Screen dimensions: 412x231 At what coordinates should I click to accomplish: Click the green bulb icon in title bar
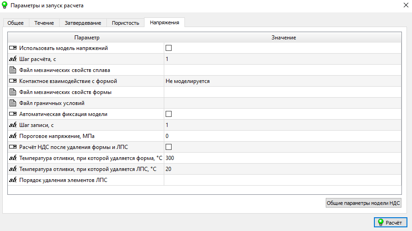click(x=5, y=5)
